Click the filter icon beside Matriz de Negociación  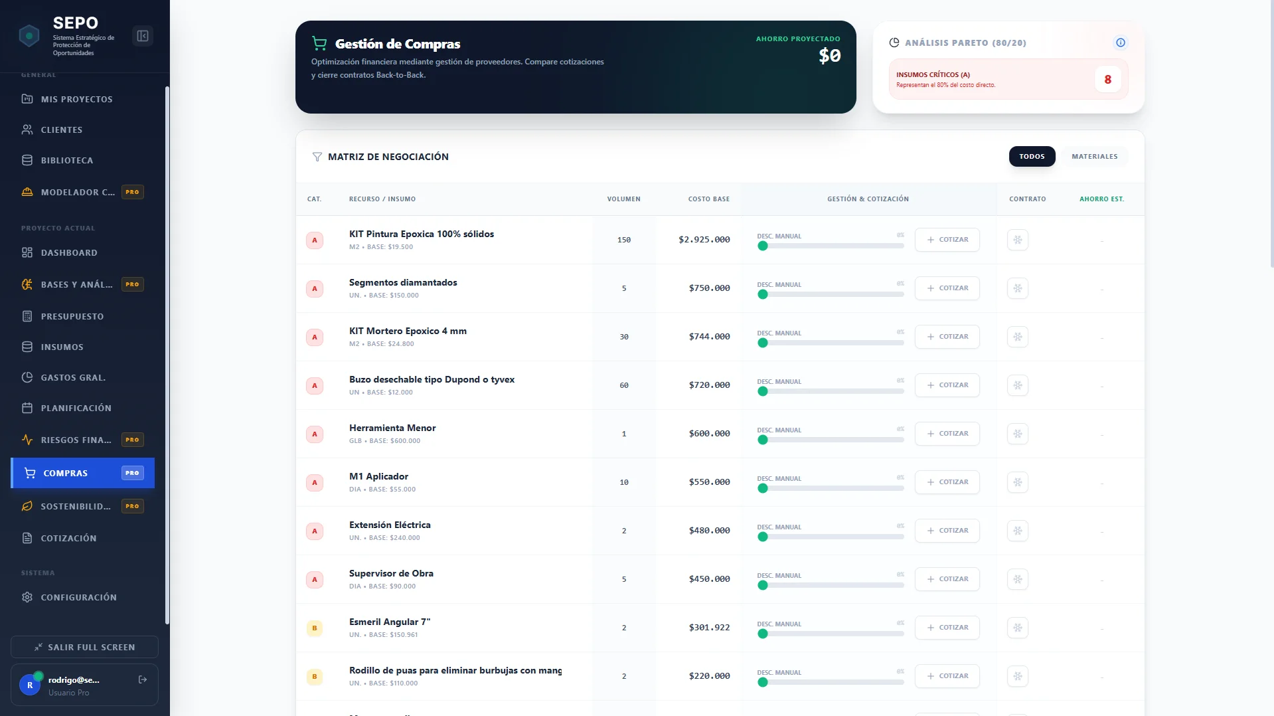[317, 157]
